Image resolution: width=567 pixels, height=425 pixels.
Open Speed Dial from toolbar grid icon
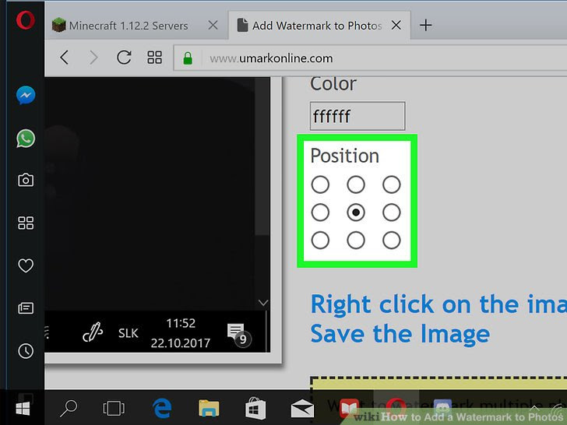coord(154,58)
